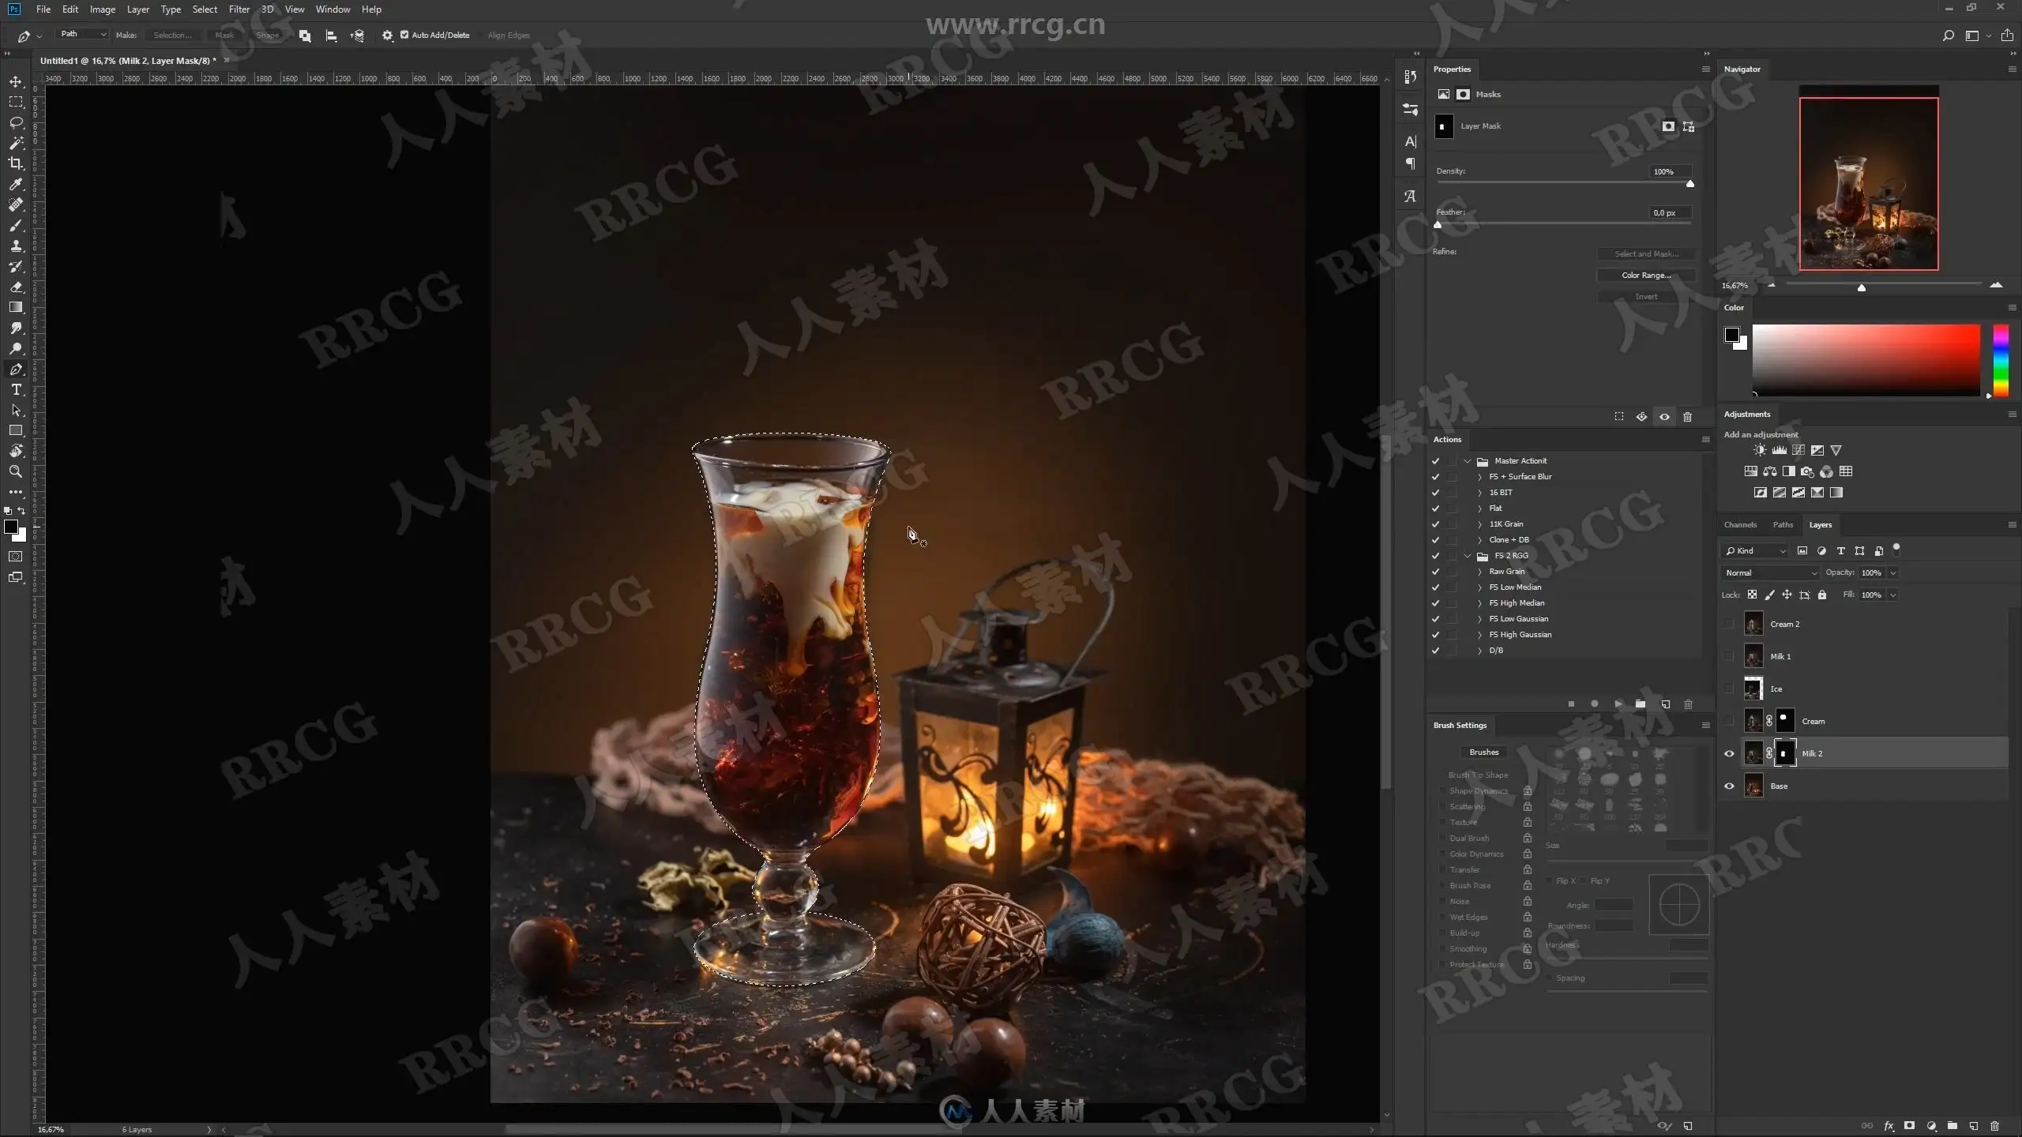The width and height of the screenshot is (2022, 1137).
Task: Open the Filter menu
Action: pos(239,9)
